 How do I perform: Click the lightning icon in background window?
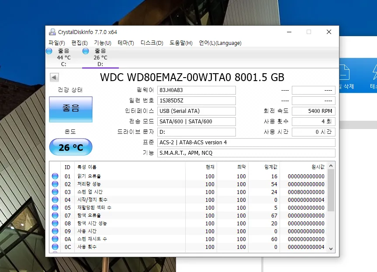pos(375,72)
